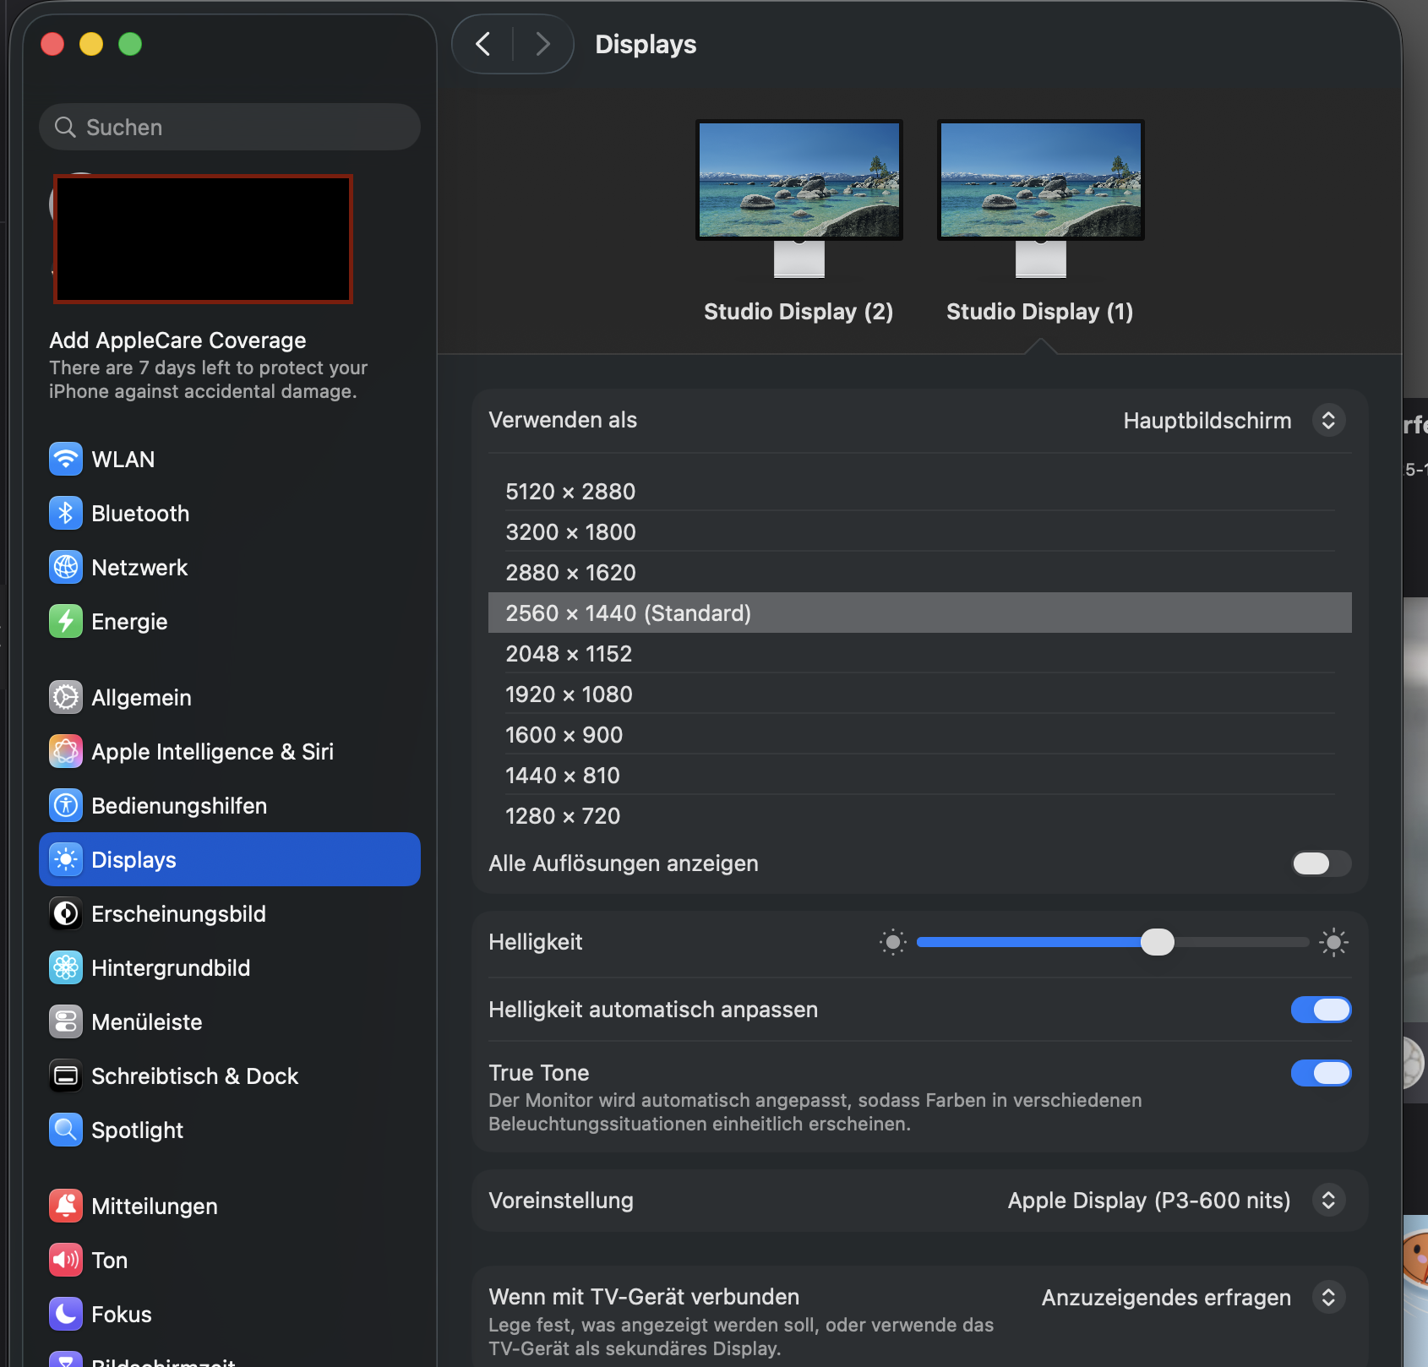Click the Erscheinungsbild appearance icon
Screen dimensions: 1428x1367
(x=66, y=913)
